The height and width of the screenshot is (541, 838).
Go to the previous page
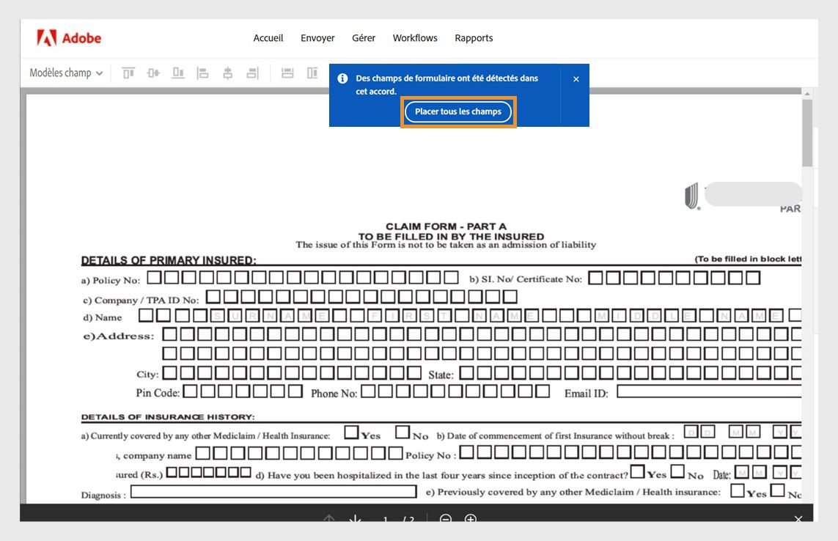click(x=329, y=520)
